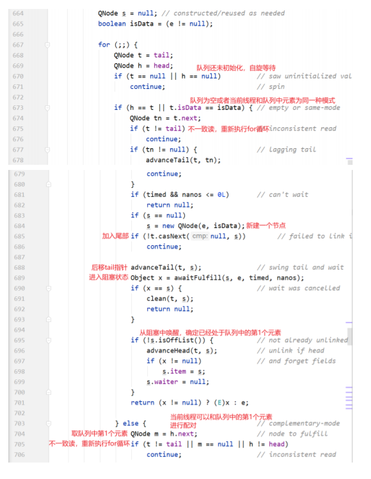Click the '// swing tail and wait' comment
The height and width of the screenshot is (479, 371).
301,268
